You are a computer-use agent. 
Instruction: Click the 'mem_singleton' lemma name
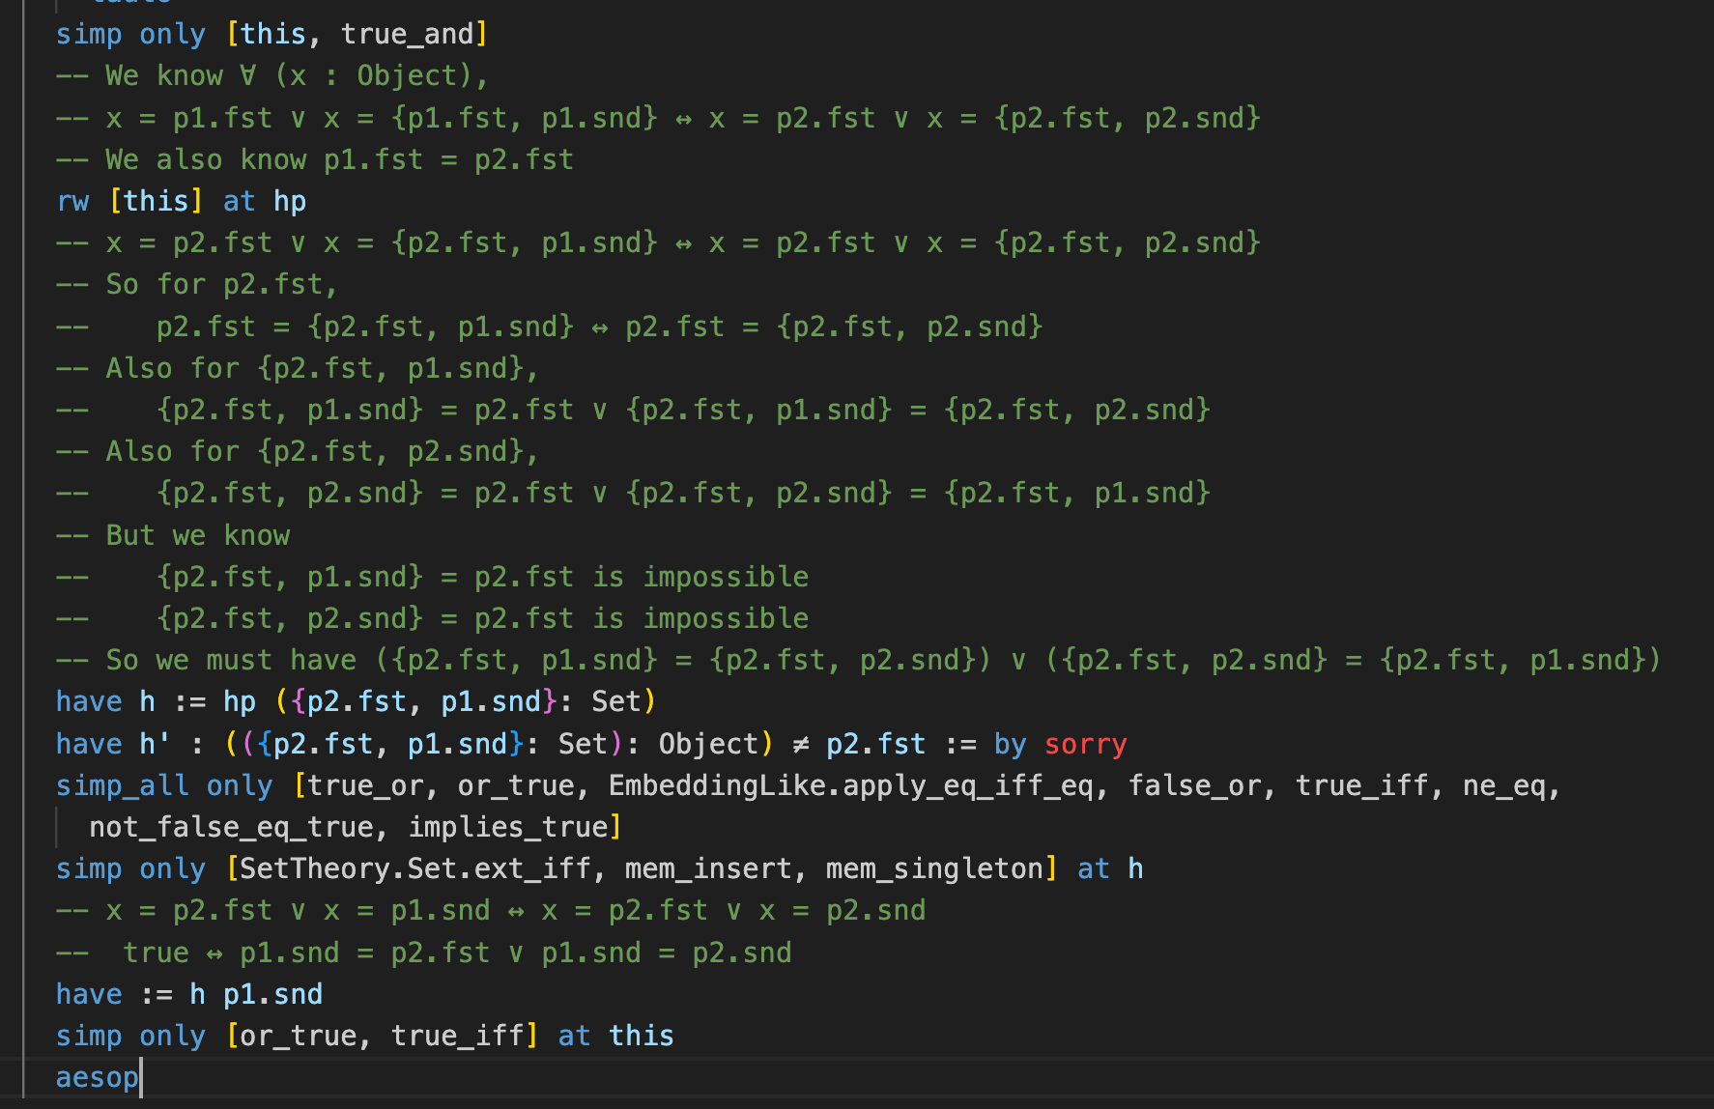pos(934,868)
